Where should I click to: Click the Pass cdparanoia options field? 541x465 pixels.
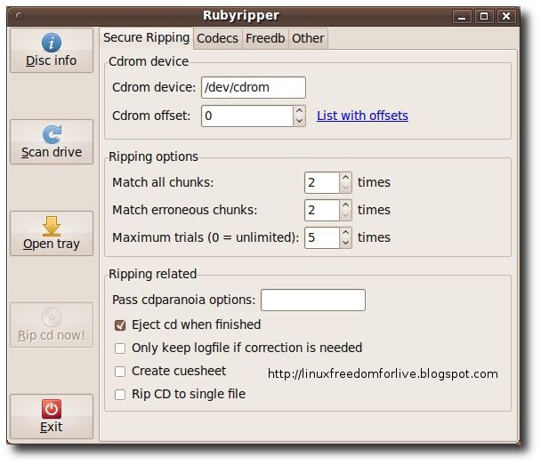coord(313,300)
